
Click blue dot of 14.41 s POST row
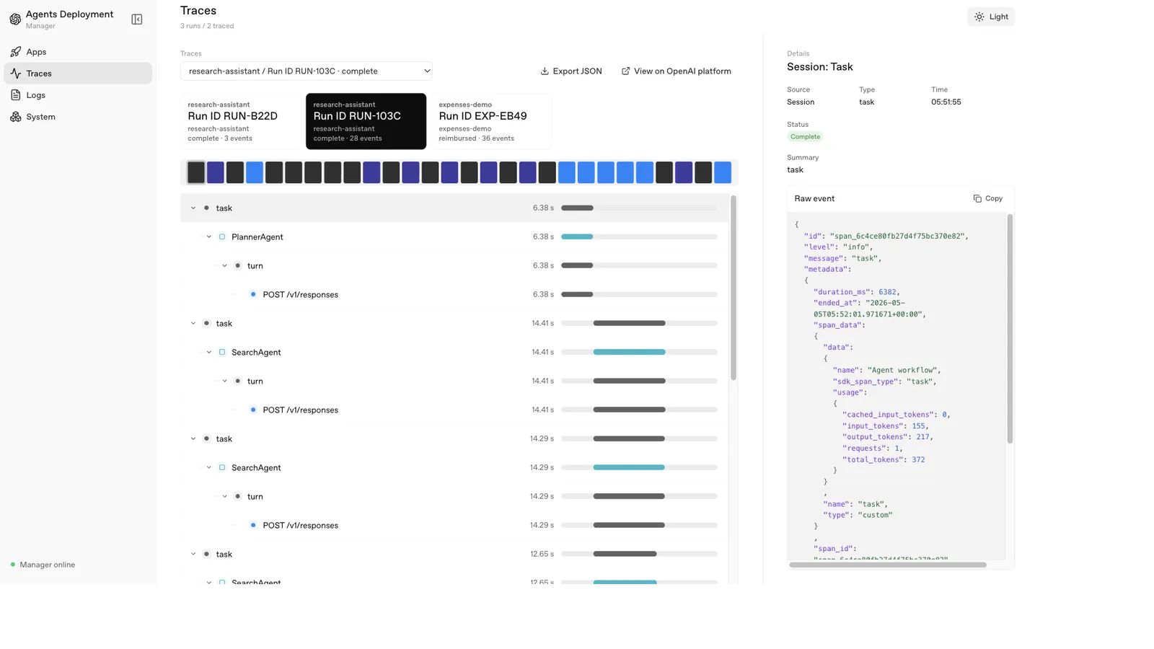253,410
